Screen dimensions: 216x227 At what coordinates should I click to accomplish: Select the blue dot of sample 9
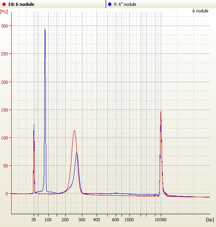point(110,4)
